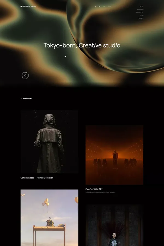The height and width of the screenshot is (246, 164).
Task: Open the woman with feather headdress thumbnail
Action: pyautogui.click(x=115, y=225)
